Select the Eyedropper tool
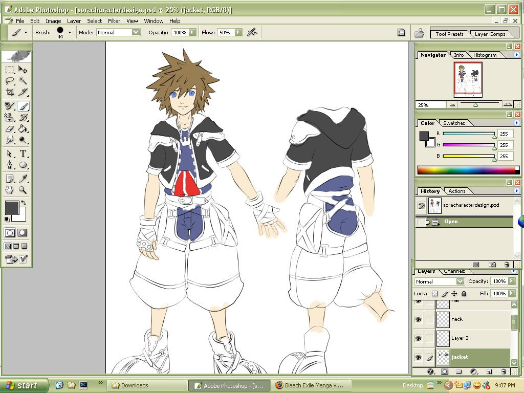 coord(23,179)
